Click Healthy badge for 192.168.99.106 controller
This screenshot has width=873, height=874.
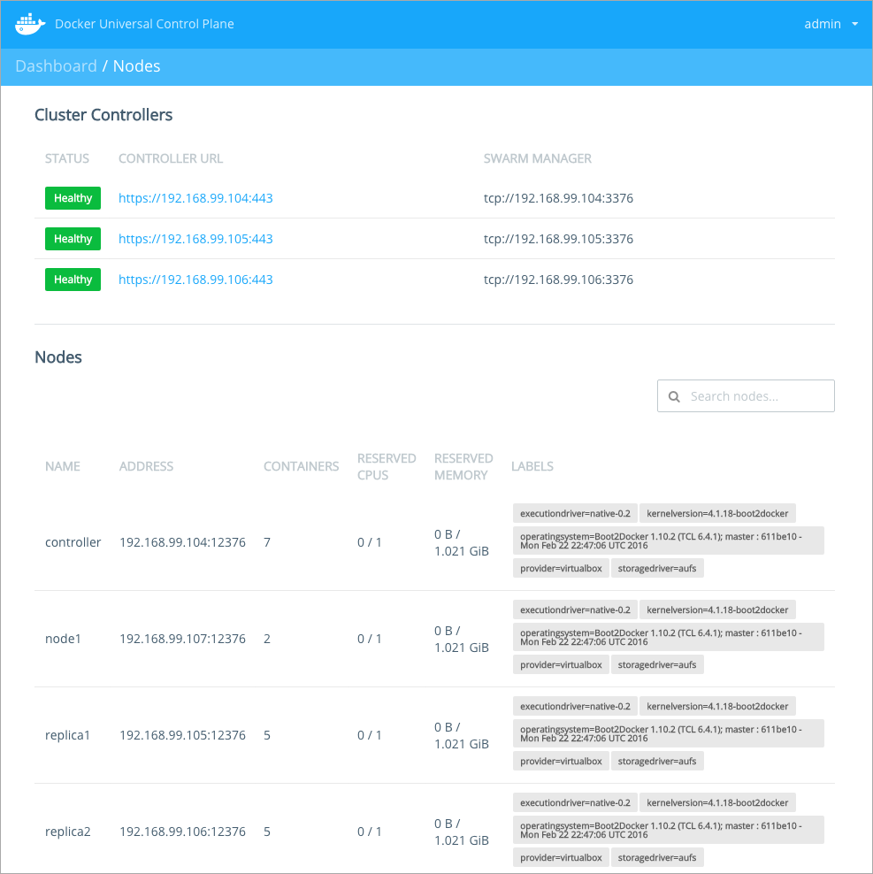pos(73,280)
